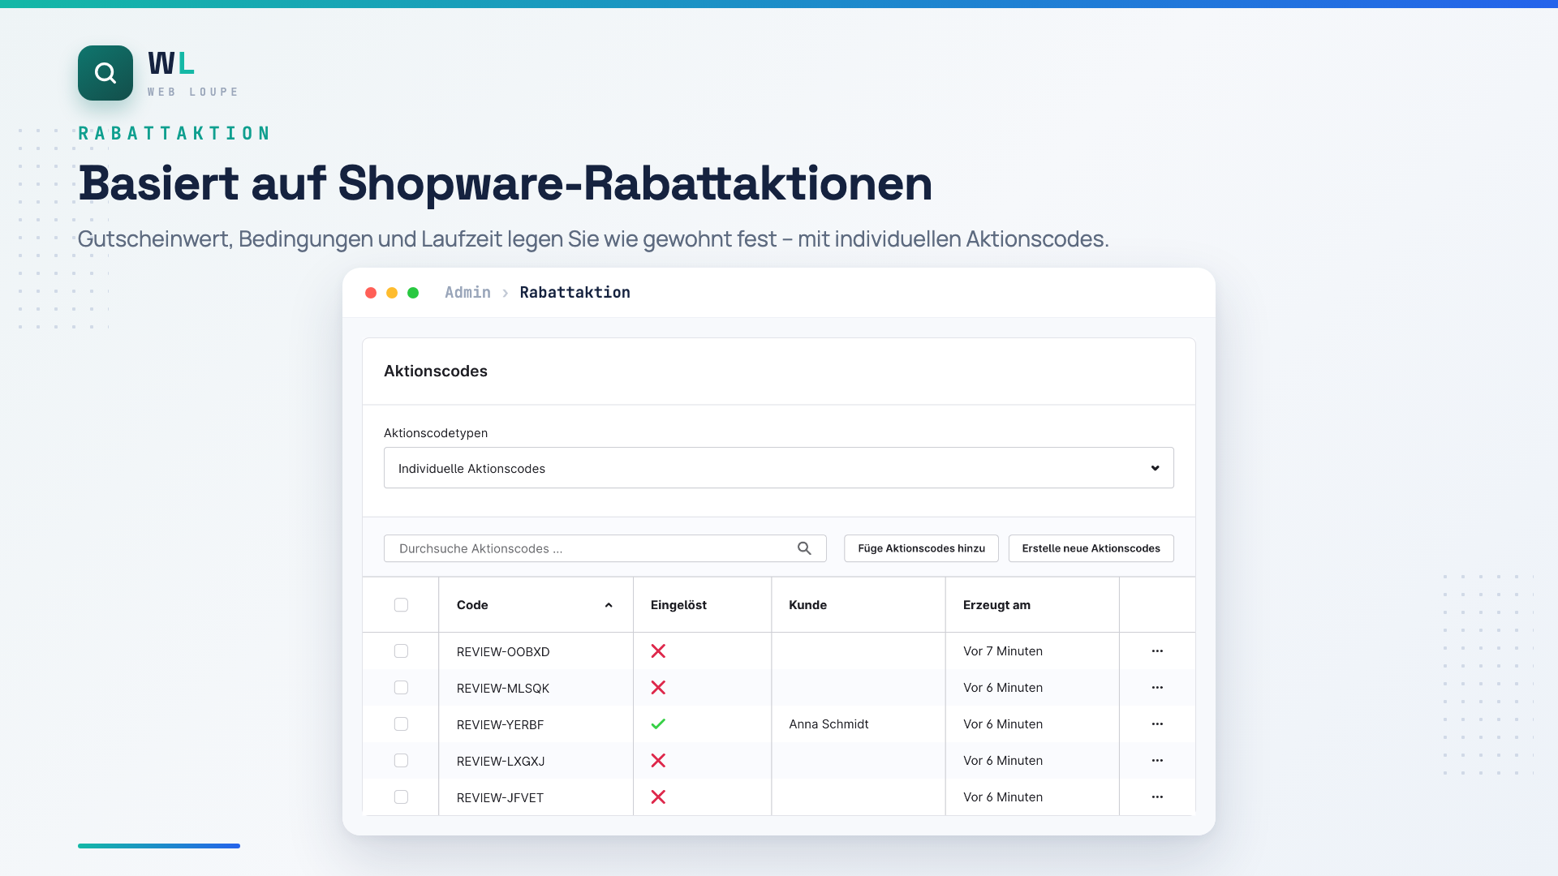Click the green window maximize dot
The width and height of the screenshot is (1558, 876).
(413, 293)
